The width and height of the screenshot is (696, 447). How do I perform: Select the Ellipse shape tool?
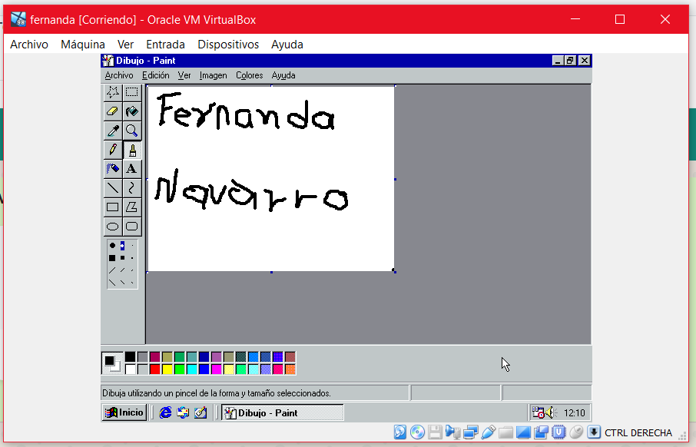(112, 227)
